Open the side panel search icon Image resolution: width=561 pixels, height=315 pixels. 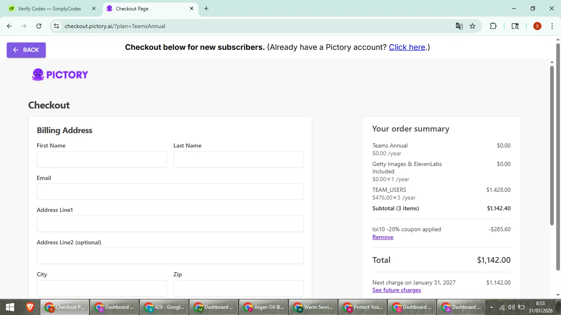point(515,26)
